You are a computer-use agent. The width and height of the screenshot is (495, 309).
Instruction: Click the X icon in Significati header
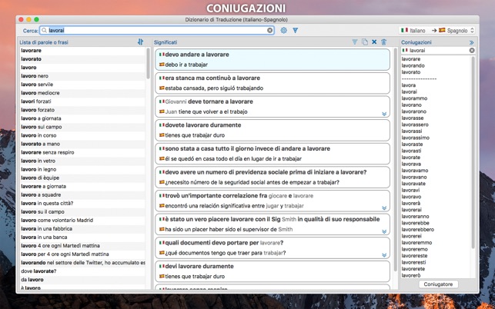click(x=374, y=42)
